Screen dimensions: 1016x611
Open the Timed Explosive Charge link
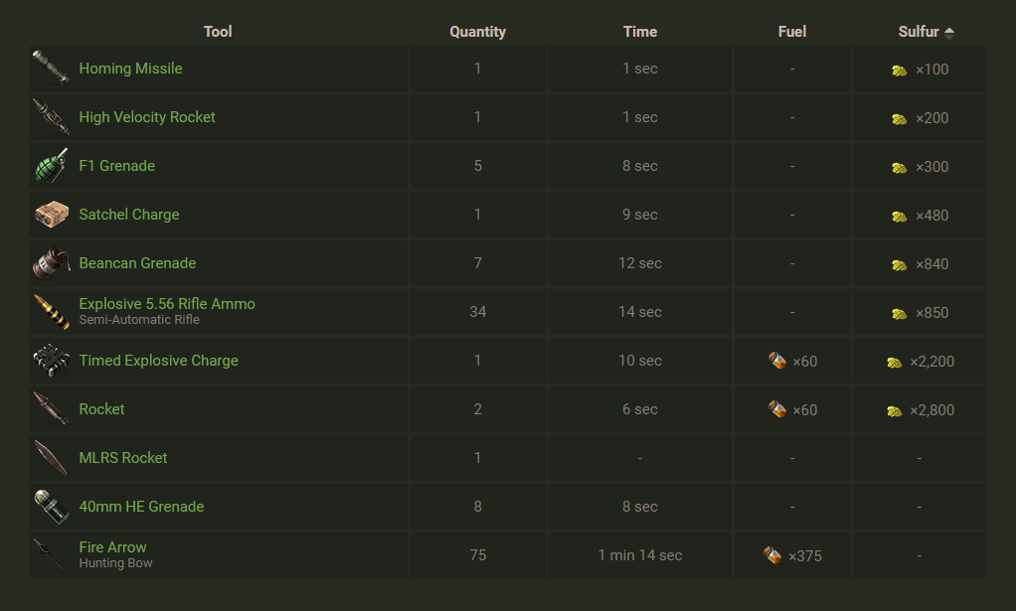point(158,361)
